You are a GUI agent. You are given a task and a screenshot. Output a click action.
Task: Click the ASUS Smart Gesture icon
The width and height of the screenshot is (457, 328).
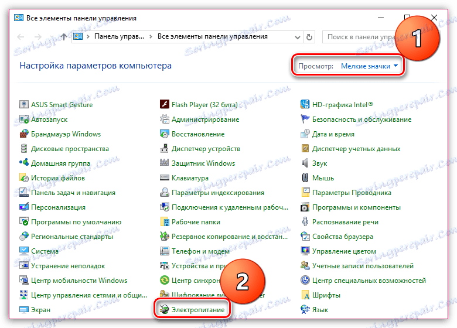[24, 104]
